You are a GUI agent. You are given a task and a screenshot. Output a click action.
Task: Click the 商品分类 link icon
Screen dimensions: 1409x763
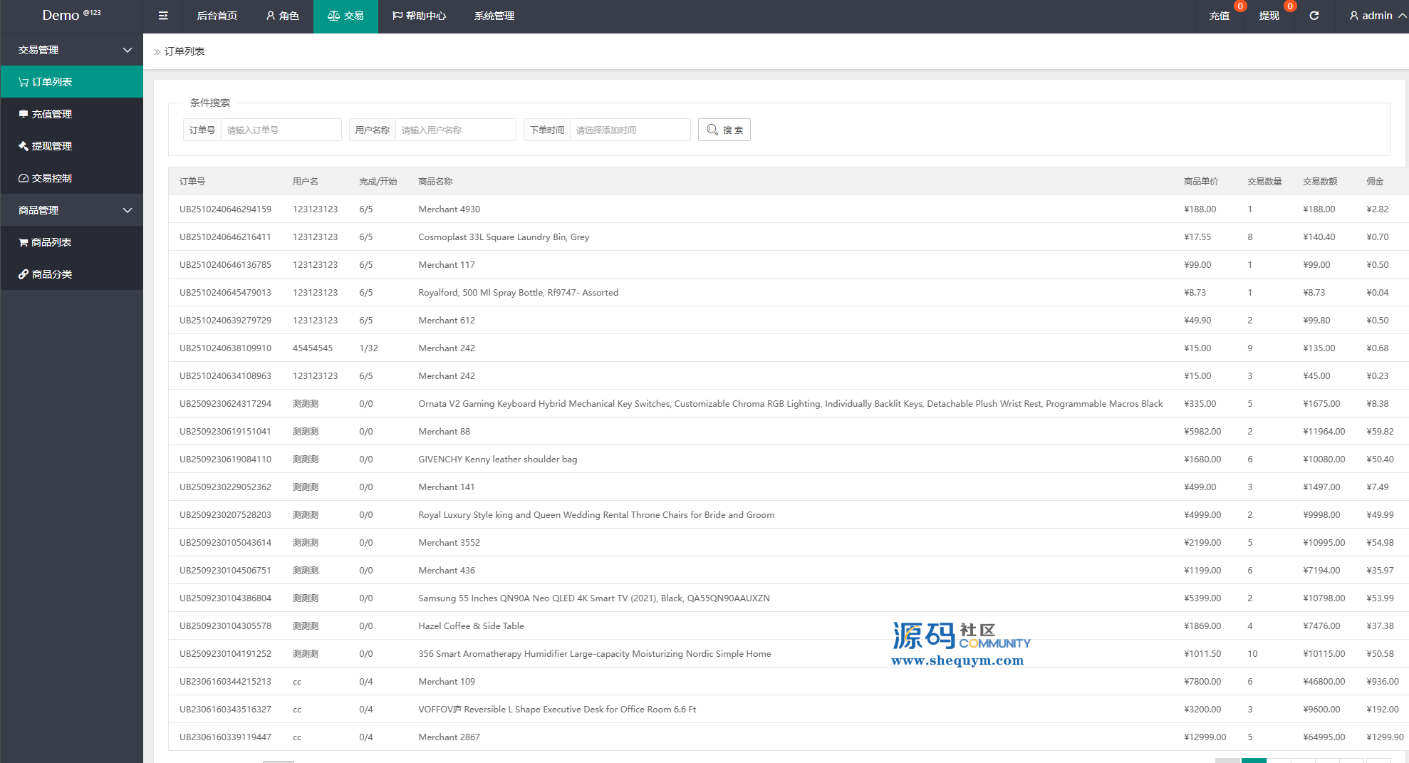pos(24,274)
